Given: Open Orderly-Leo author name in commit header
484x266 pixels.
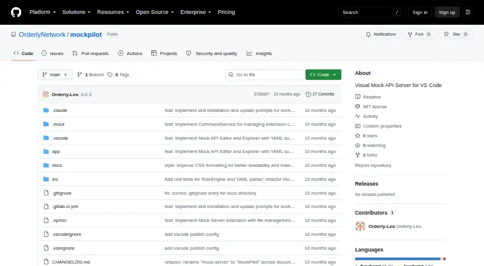Looking at the screenshot, I should tap(65, 94).
